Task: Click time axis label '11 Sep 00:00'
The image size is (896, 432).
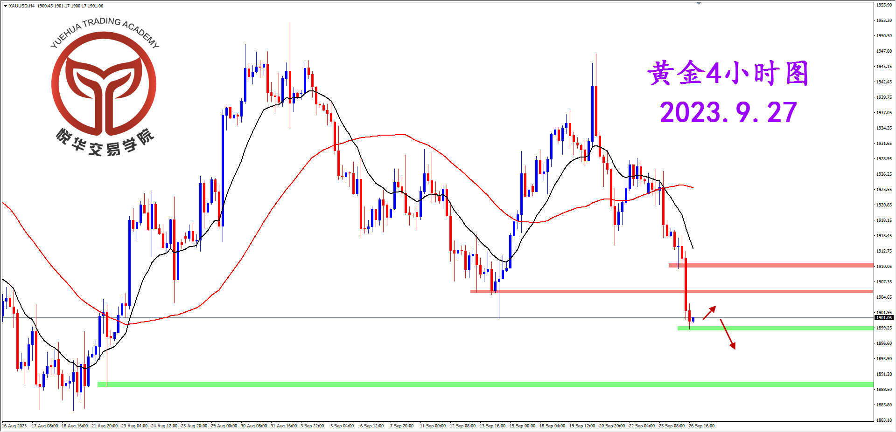Action: (433, 426)
